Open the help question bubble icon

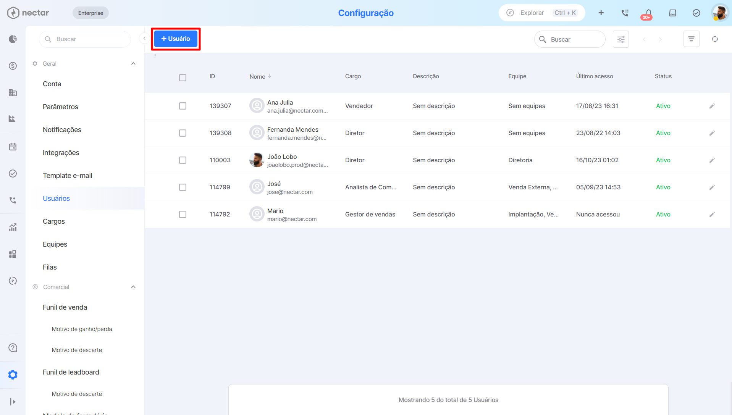(x=13, y=348)
